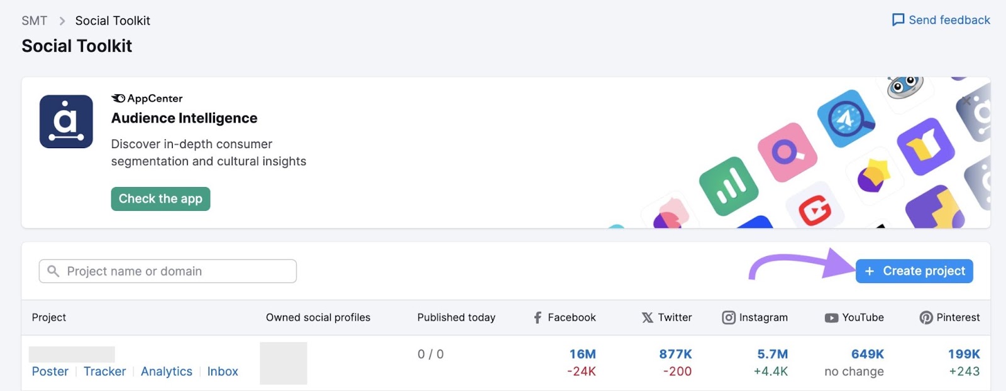The width and height of the screenshot is (1006, 391).
Task: Click the Published today column header
Action: tap(456, 318)
